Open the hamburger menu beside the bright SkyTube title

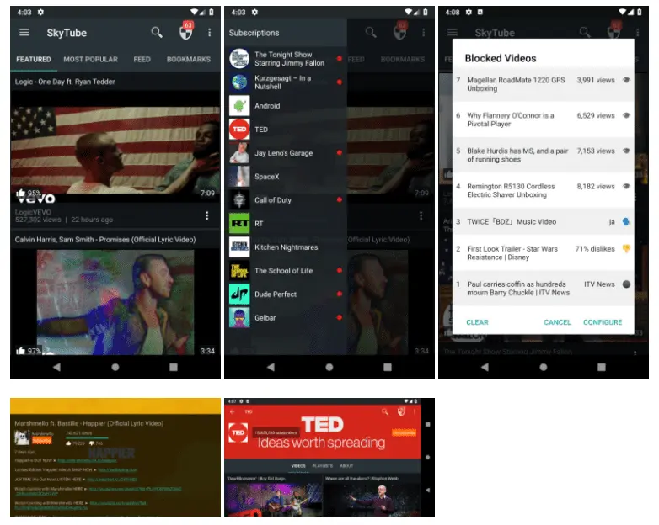(24, 32)
